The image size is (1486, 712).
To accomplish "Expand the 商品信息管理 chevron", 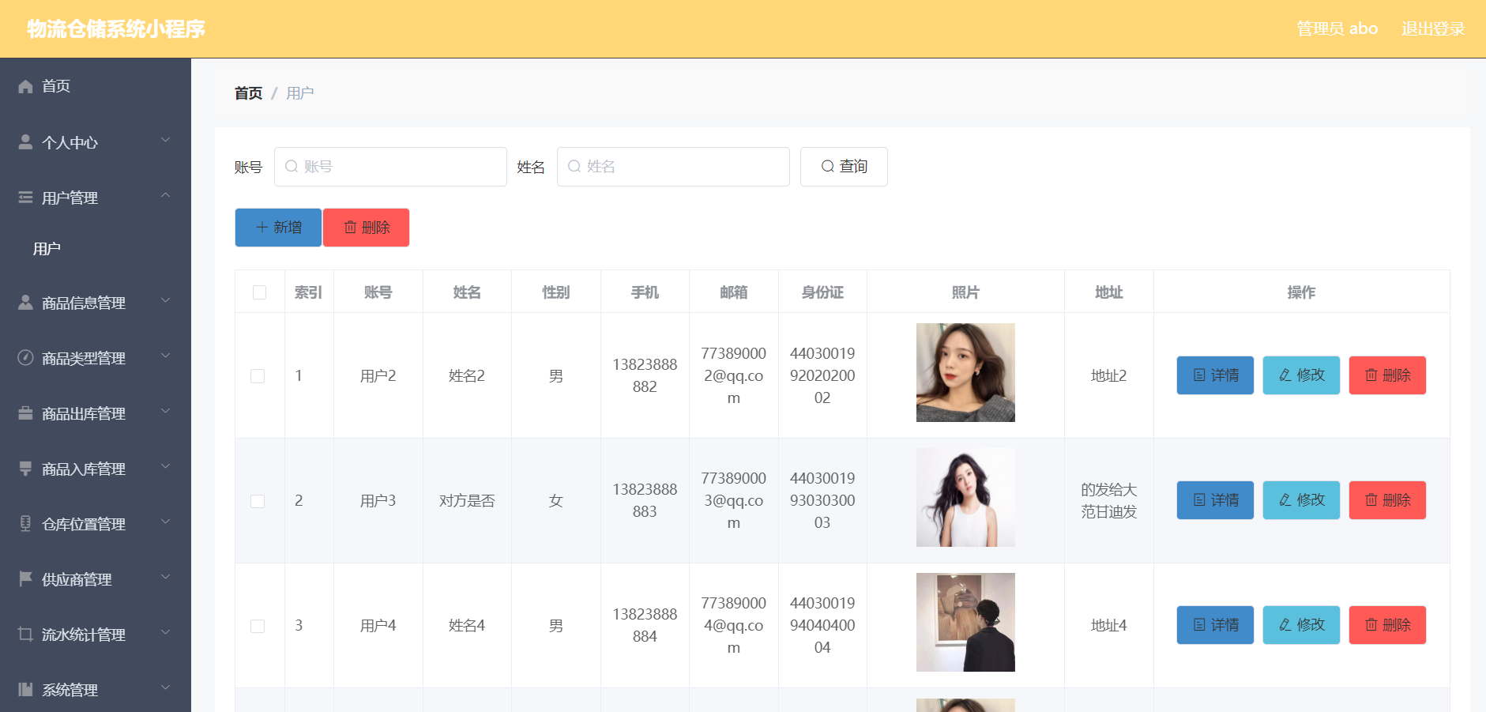I will (165, 300).
